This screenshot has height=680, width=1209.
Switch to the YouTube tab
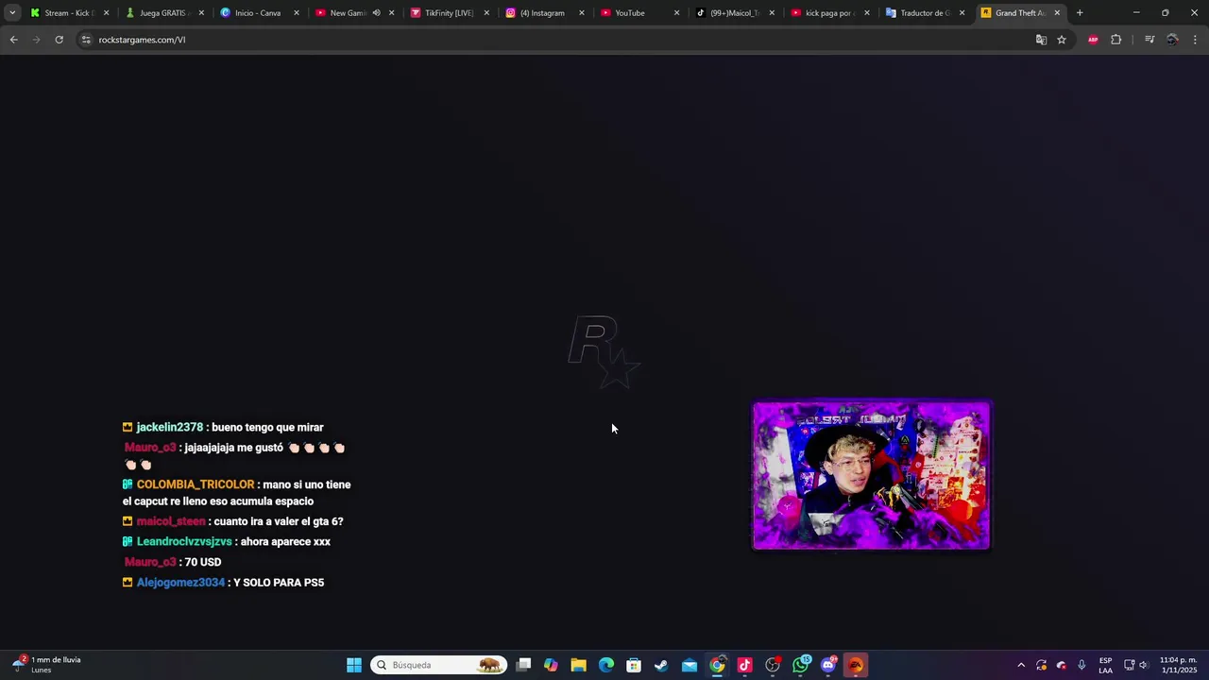pyautogui.click(x=639, y=13)
